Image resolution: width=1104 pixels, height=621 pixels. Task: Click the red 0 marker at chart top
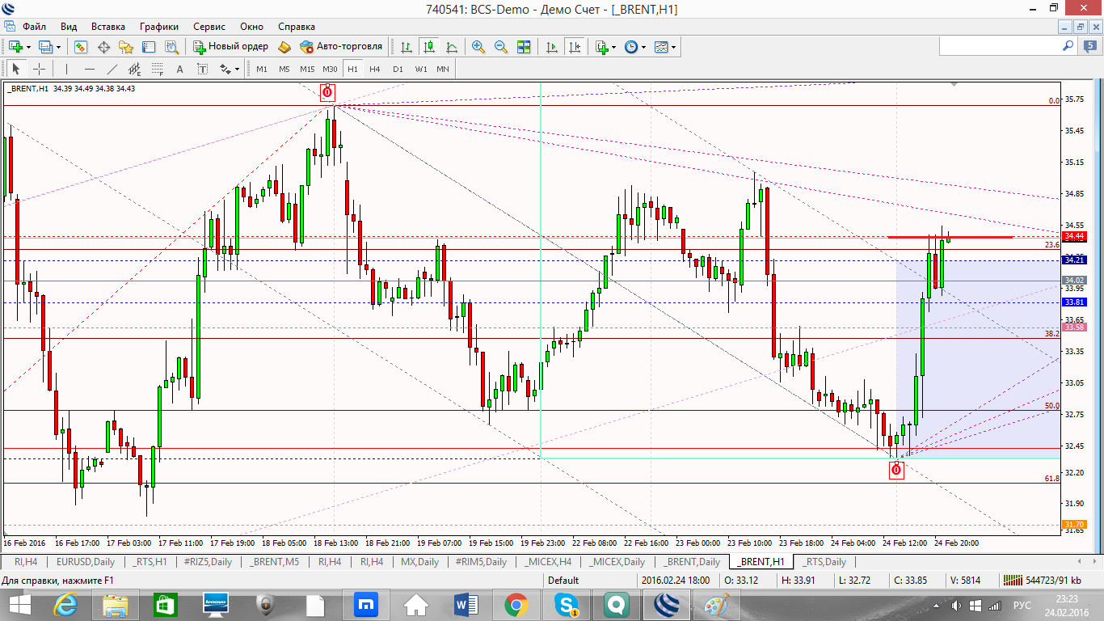327,92
